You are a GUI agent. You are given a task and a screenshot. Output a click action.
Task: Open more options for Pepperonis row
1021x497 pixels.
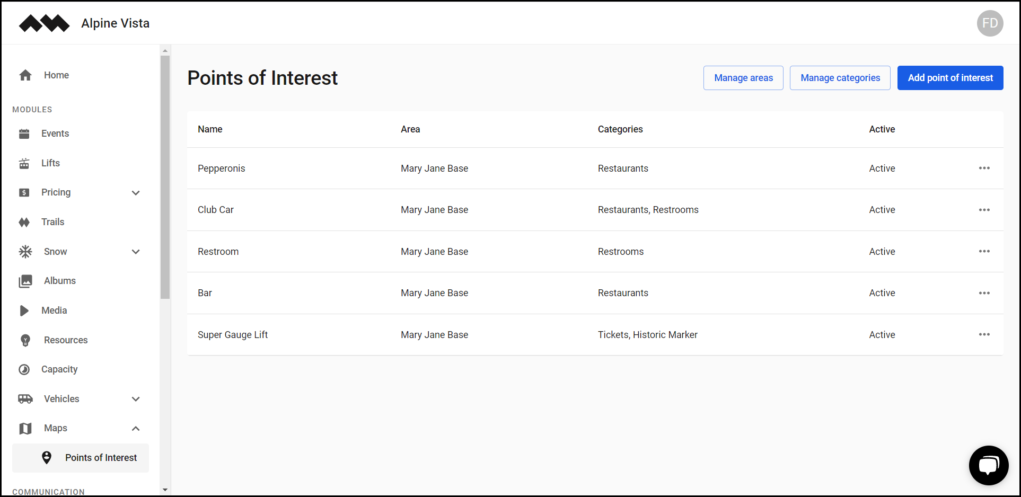pyautogui.click(x=984, y=168)
